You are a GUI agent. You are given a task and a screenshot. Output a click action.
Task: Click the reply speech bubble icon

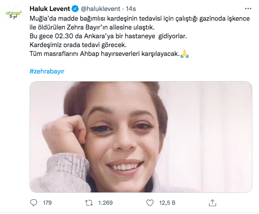click(x=33, y=203)
